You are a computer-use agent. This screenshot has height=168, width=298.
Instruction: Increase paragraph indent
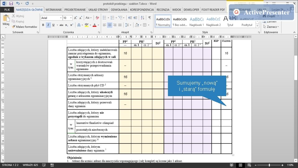(135, 18)
